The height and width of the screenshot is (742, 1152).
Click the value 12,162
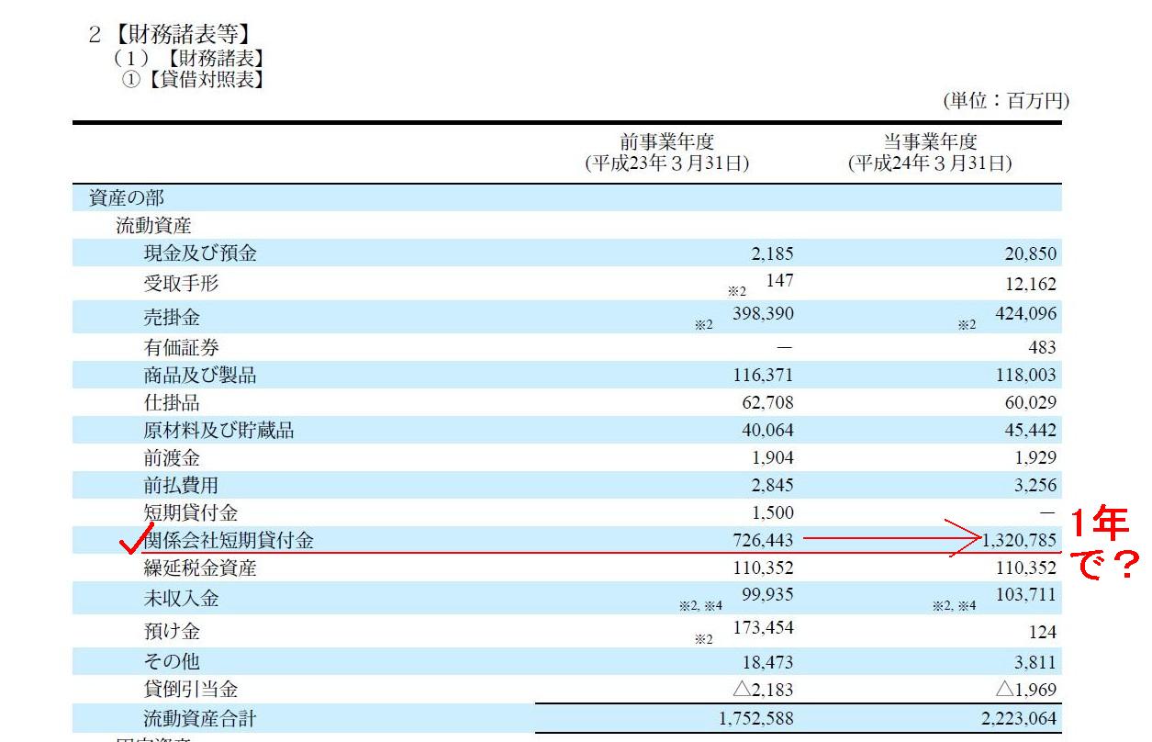click(x=1029, y=285)
